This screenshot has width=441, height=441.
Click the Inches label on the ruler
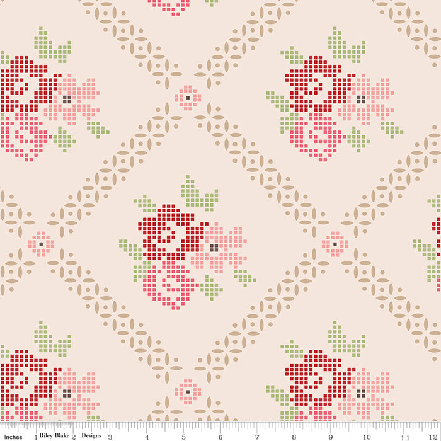(x=13, y=435)
